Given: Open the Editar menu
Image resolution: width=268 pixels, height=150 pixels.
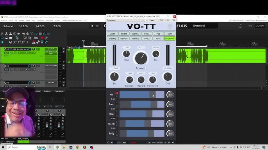Looking at the screenshot, I should point(11,21).
